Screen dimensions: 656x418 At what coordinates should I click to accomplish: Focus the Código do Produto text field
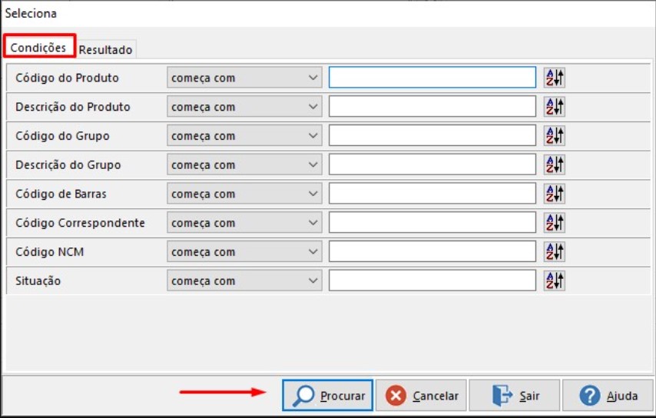[432, 78]
